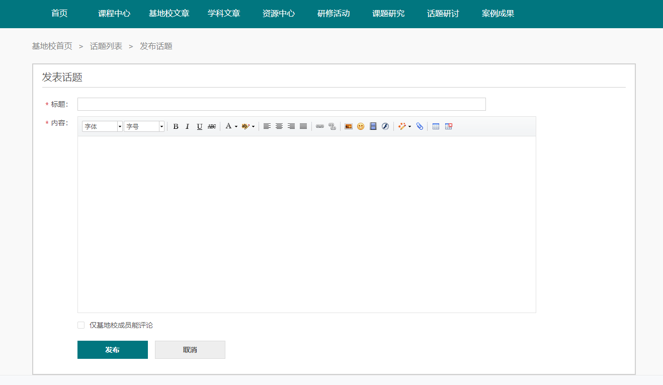Toggle bold formatting in editor toolbar
Screen dimensions: 663x385
click(x=176, y=126)
